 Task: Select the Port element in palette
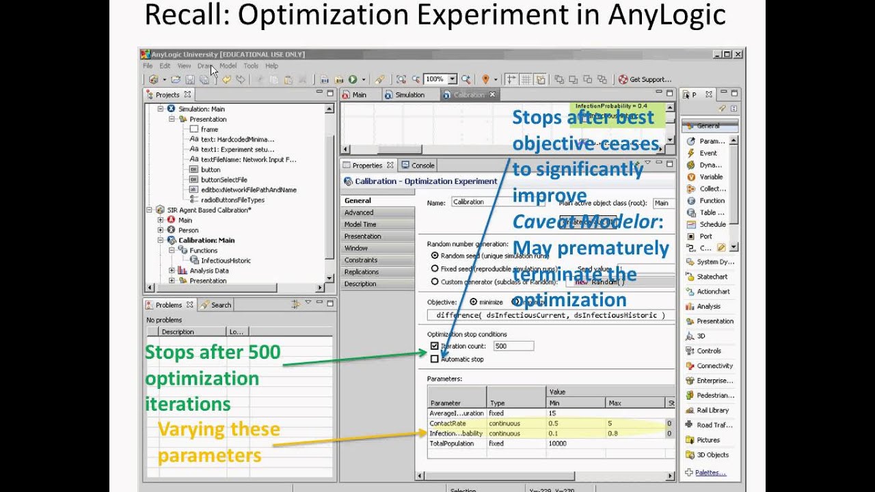click(x=699, y=236)
